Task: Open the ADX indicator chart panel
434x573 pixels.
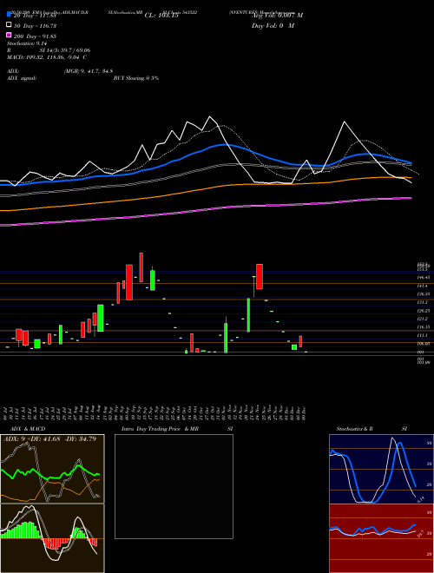Action: point(52,469)
